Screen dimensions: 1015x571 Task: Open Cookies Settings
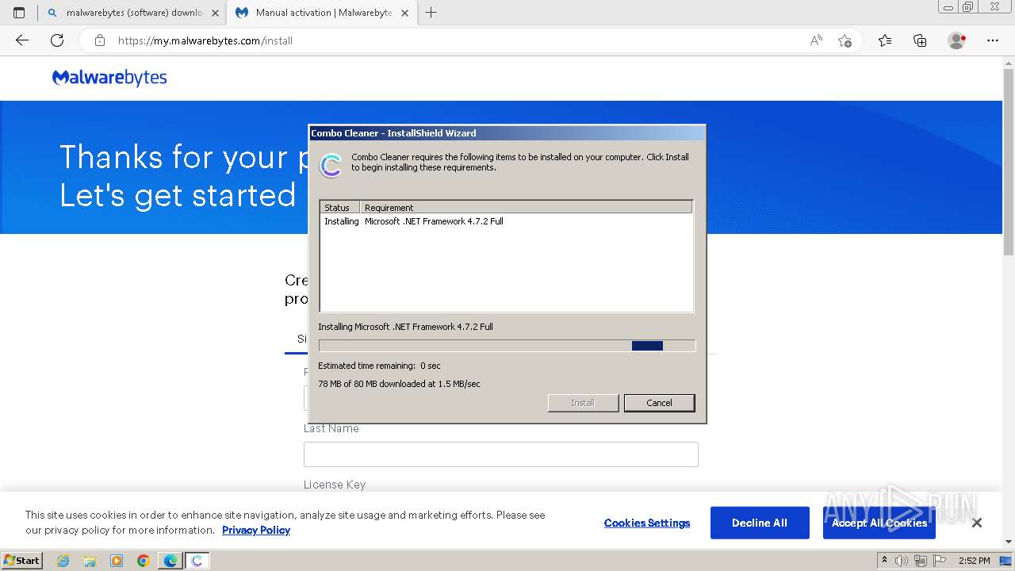[x=647, y=523]
